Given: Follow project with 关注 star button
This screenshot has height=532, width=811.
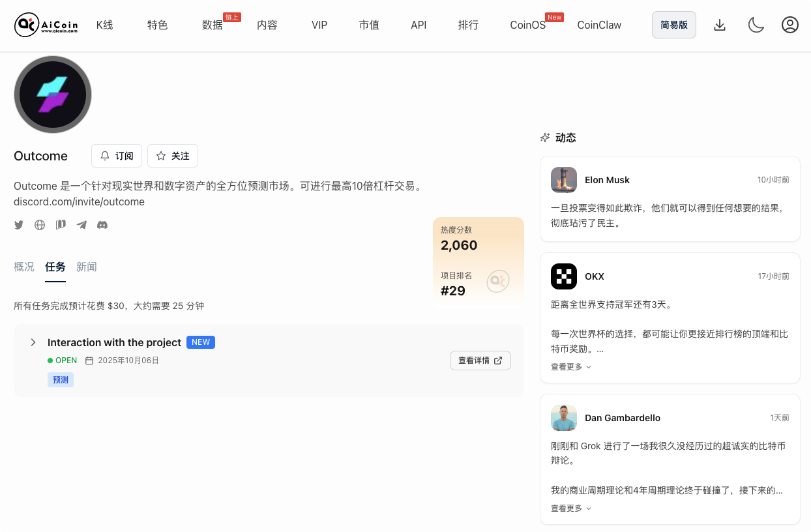Looking at the screenshot, I should point(173,156).
